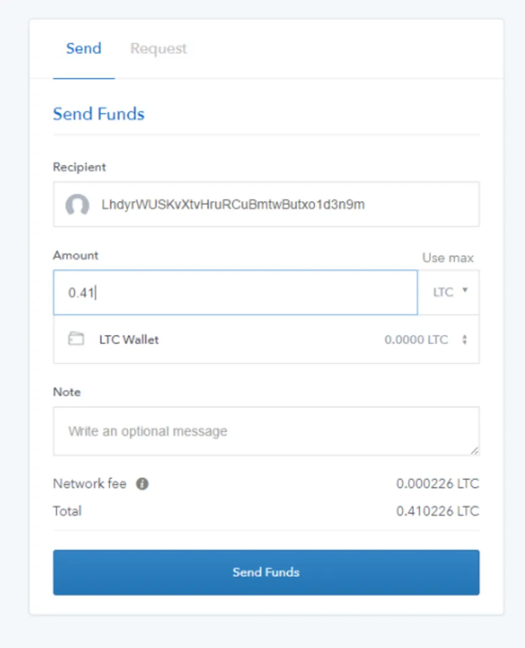Expand the wallet selector up-down arrows
The image size is (525, 648).
(465, 340)
